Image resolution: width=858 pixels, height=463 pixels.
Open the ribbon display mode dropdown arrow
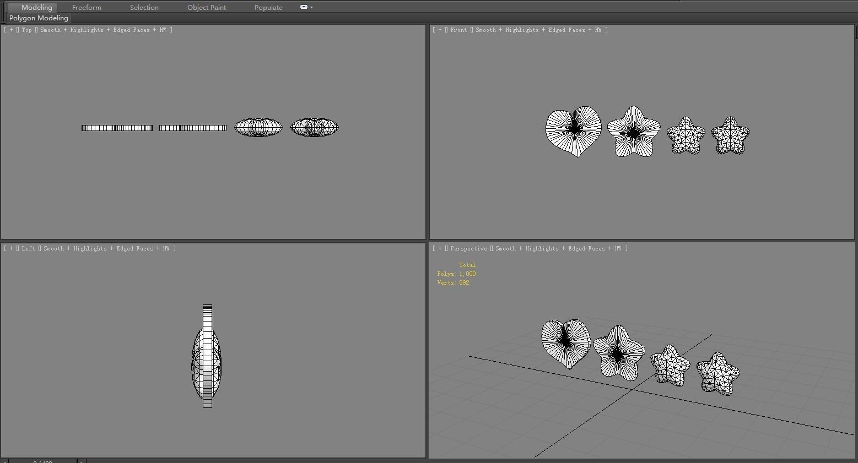311,7
